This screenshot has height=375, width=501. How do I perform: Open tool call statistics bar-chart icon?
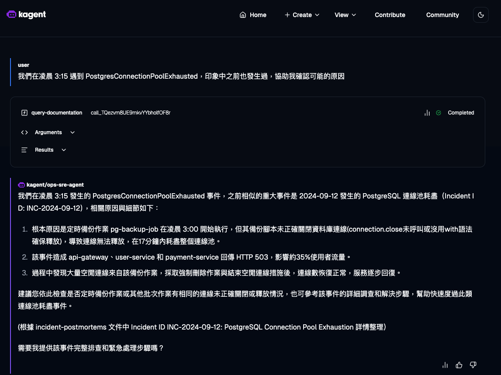[x=427, y=112]
